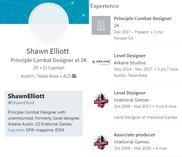Select the Associate producer job title
The height and width of the screenshot is (157, 182).
pyautogui.click(x=135, y=135)
